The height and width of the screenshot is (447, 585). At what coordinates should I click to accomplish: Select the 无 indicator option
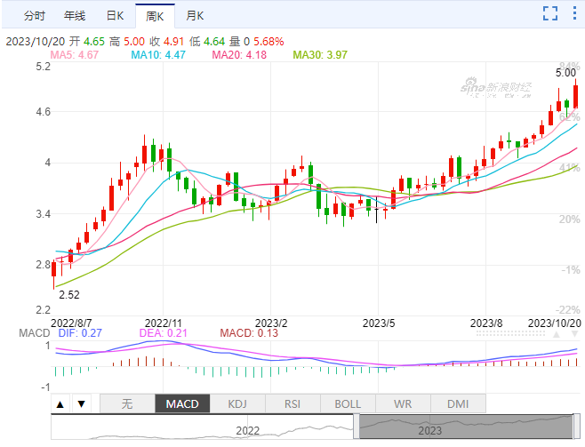pos(126,403)
